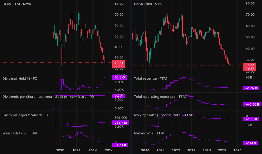Click the −40.98 B operating expenses tag
This screenshot has width=262, height=154.
pos(252,104)
